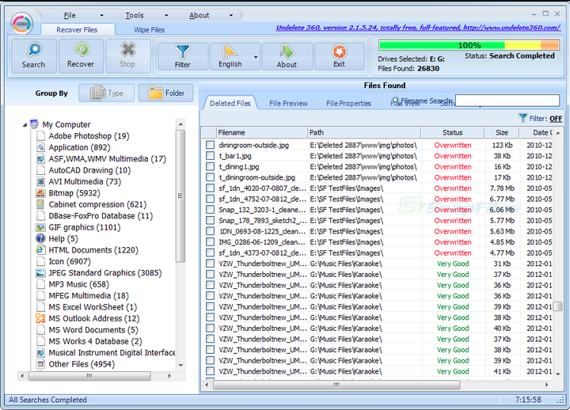Open the File menu dropdown arrow

coord(101,15)
